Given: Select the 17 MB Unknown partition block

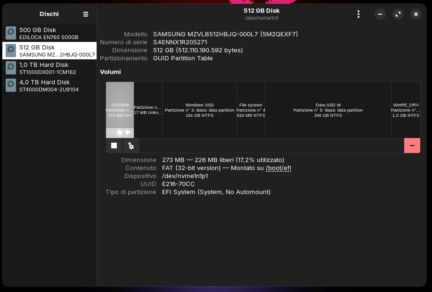Looking at the screenshot, I should [x=148, y=110].
